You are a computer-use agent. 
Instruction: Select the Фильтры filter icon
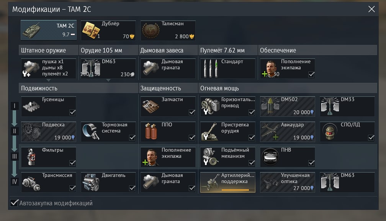[31, 157]
